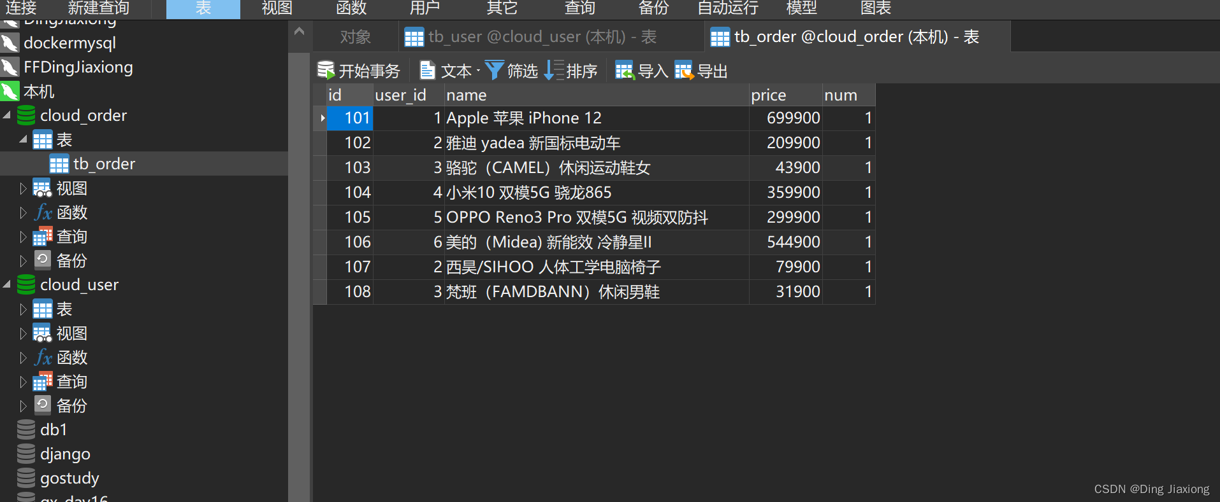The width and height of the screenshot is (1220, 502).
Task: Click the sidebar scroll-up arrow
Action: [x=300, y=31]
